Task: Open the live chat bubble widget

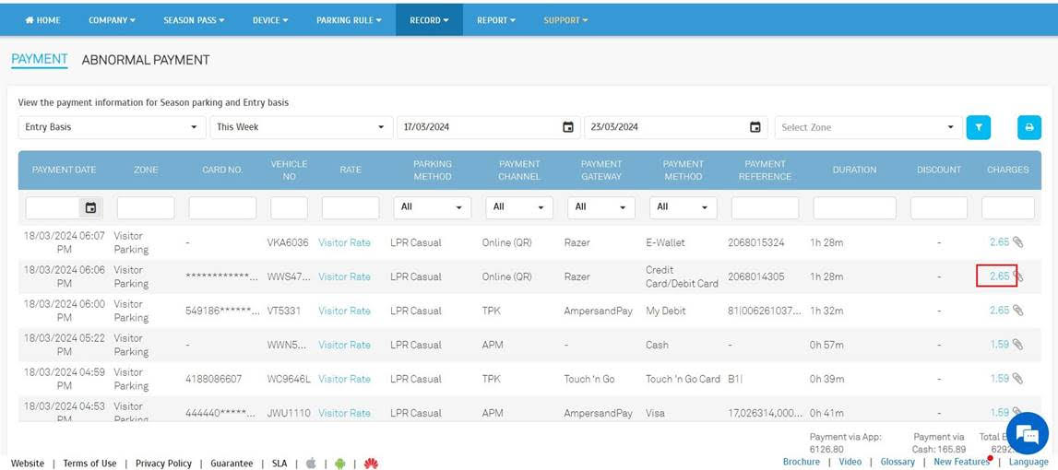Action: [x=1026, y=434]
